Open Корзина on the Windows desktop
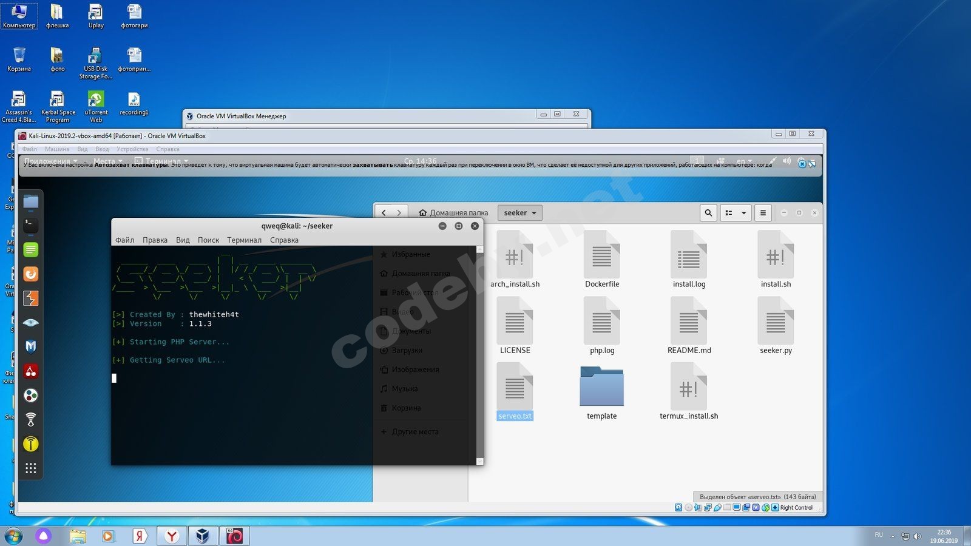This screenshot has height=546, width=971. (x=19, y=59)
